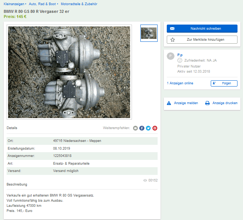Open Anzeige drucken link
The image size is (243, 220).
pos(225,103)
